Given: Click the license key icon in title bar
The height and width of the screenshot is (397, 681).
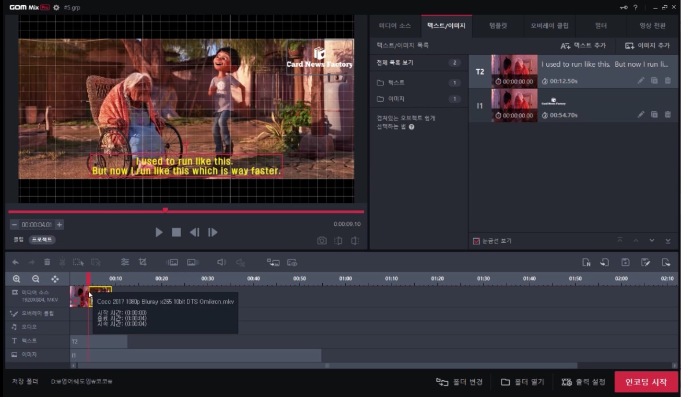Looking at the screenshot, I should pos(623,8).
